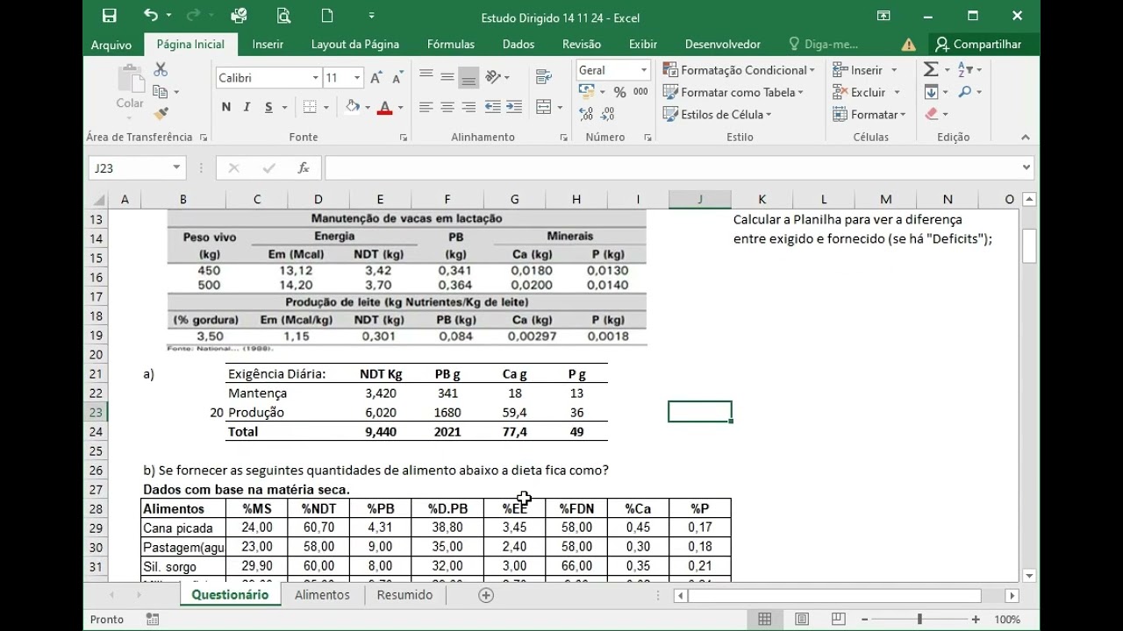Left-align the cell contents
This screenshot has width=1123, height=631.
(x=426, y=107)
